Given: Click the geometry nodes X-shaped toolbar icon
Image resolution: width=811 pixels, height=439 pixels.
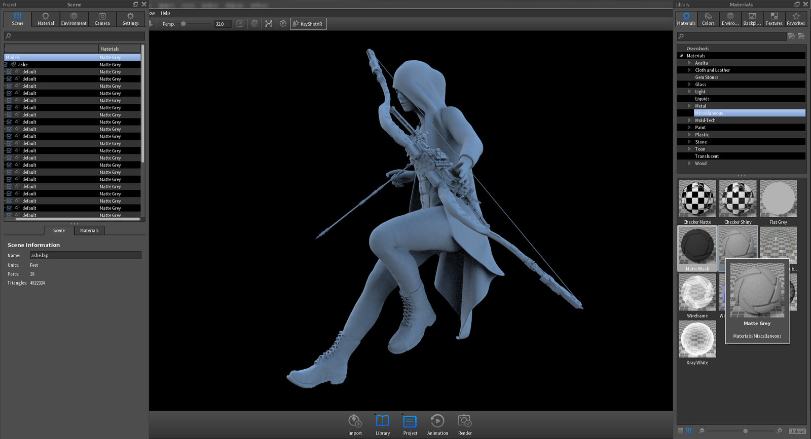Looking at the screenshot, I should [269, 24].
